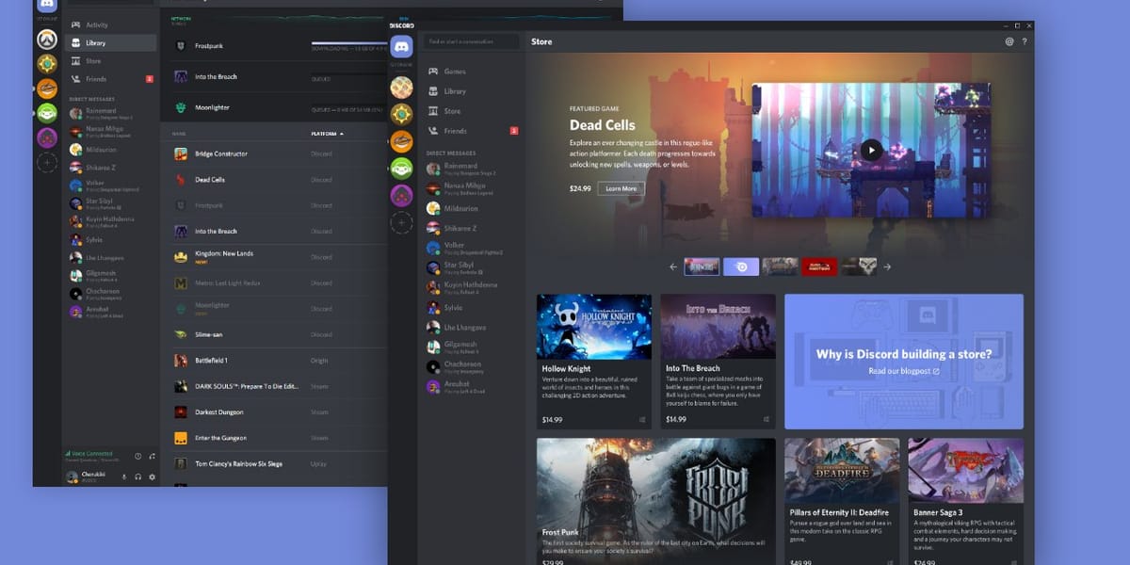The image size is (1130, 565).
Task: Select the red featured carousel thumbnail
Action: [819, 266]
